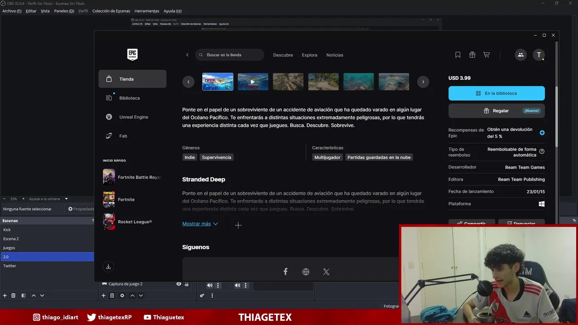
Task: Click the Epic Games logo
Action: click(x=132, y=55)
